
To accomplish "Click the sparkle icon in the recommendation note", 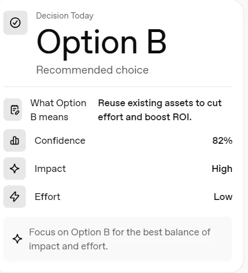I will (x=17, y=239).
